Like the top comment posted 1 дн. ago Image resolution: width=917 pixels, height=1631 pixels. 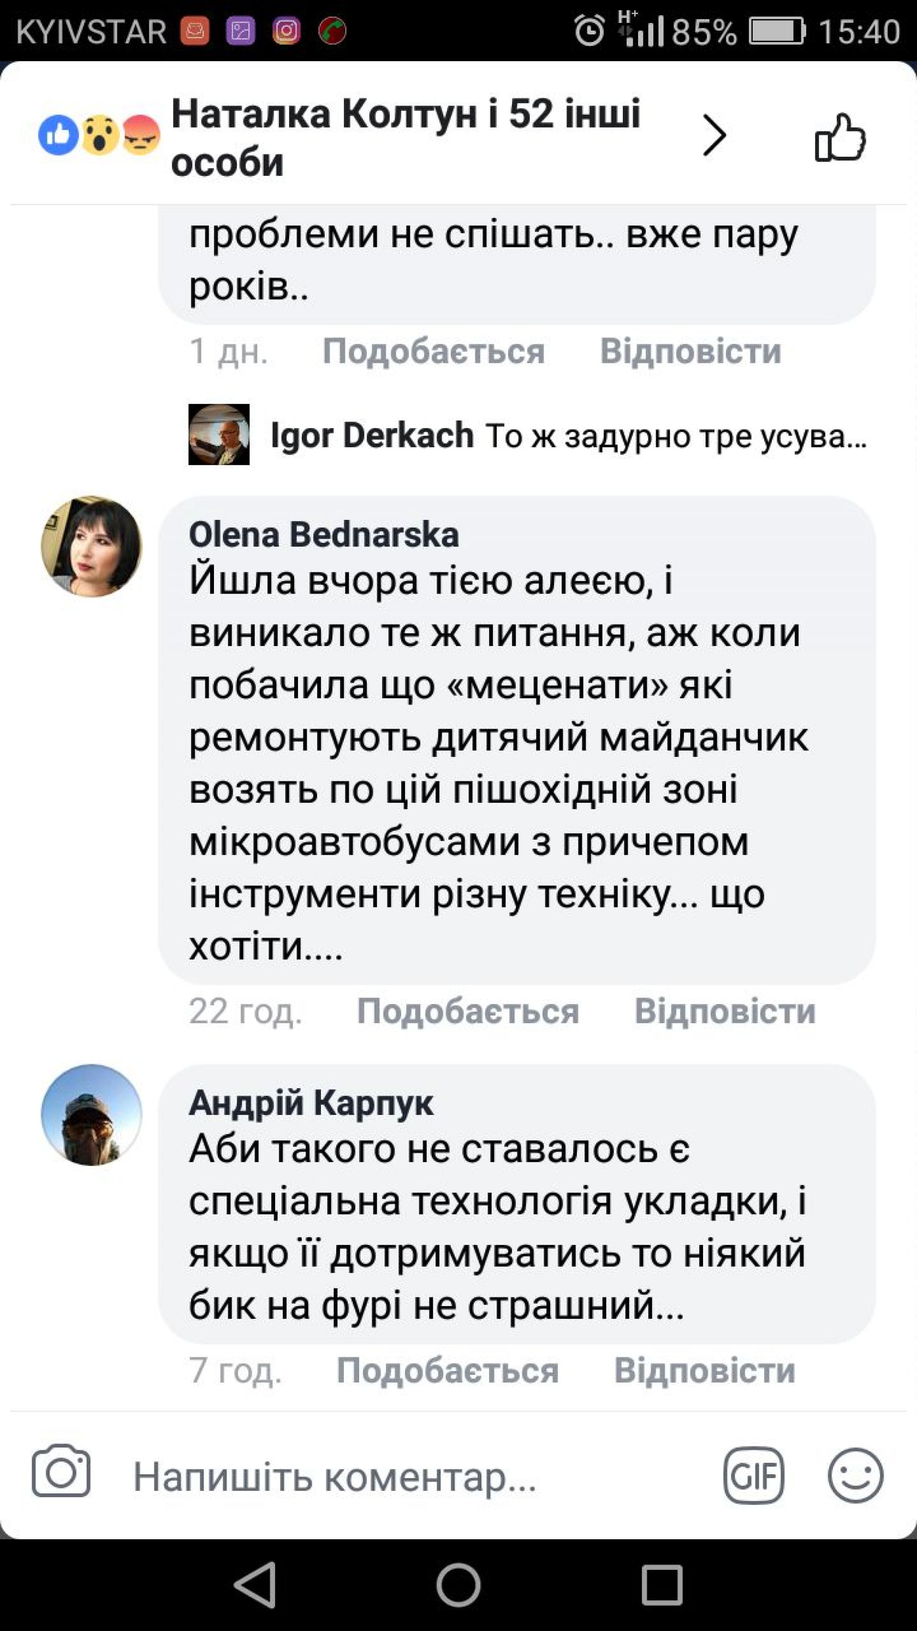(434, 351)
